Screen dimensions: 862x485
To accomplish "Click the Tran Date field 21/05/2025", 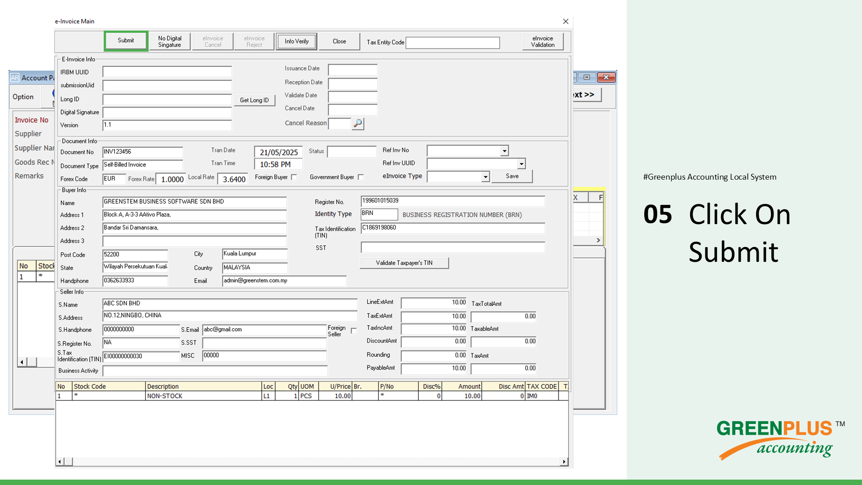I will 278,152.
